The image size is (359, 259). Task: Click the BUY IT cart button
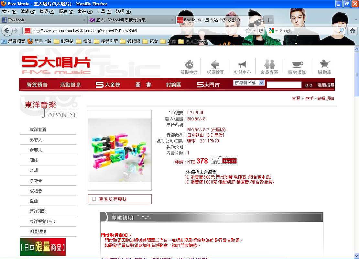[224, 160]
